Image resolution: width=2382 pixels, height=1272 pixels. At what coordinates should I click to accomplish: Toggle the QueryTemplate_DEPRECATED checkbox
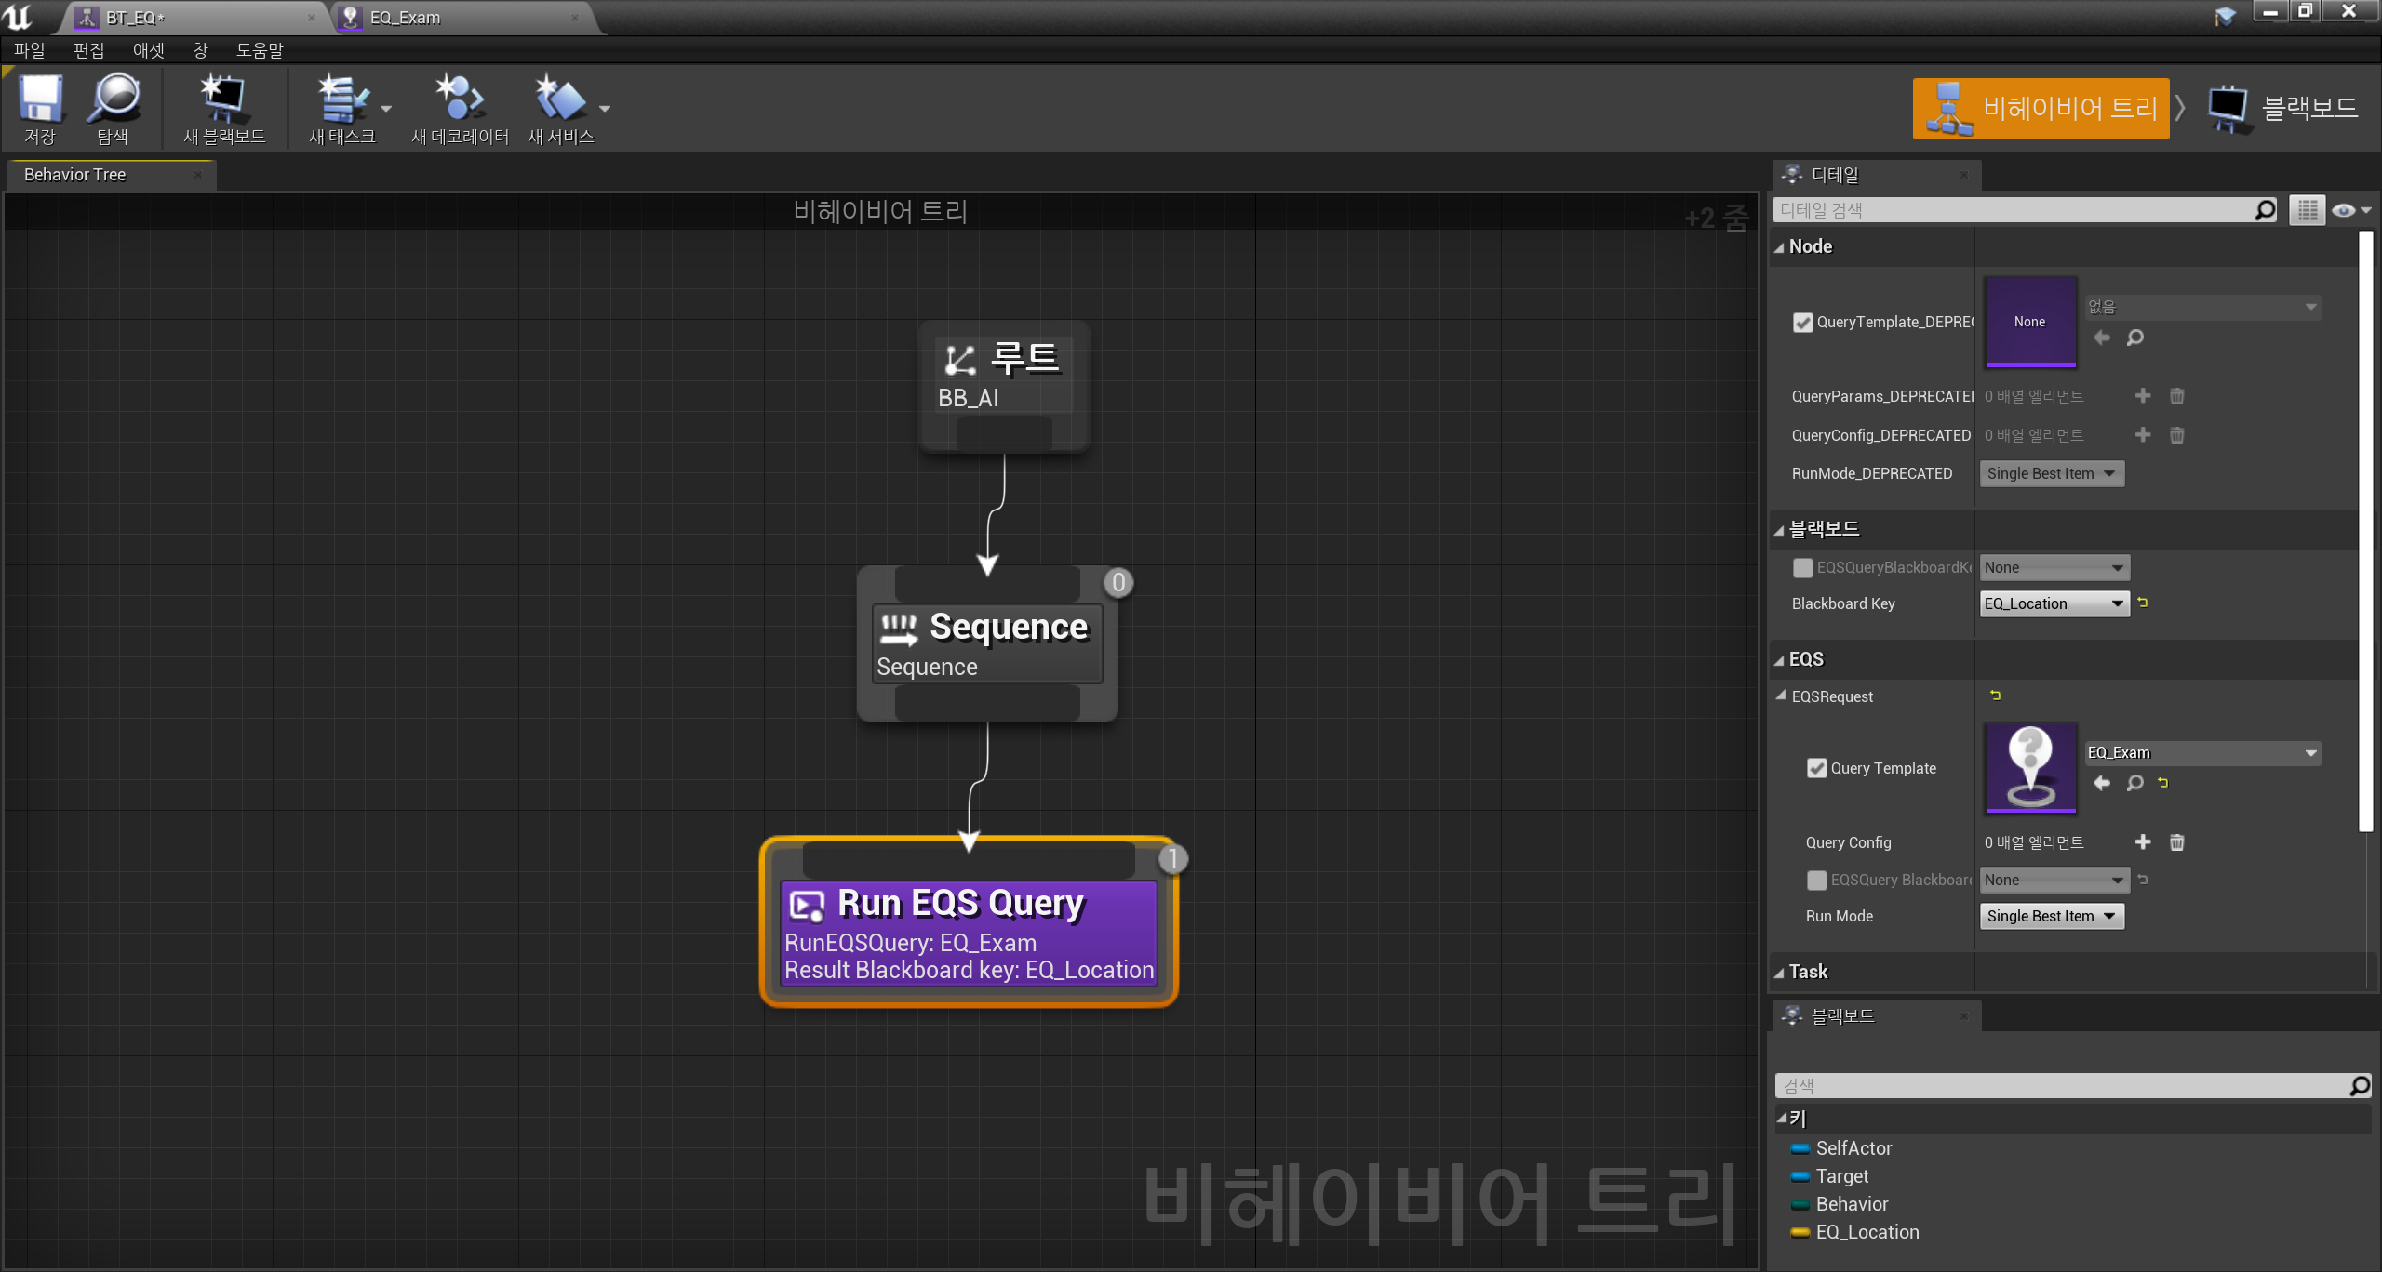point(1803,322)
